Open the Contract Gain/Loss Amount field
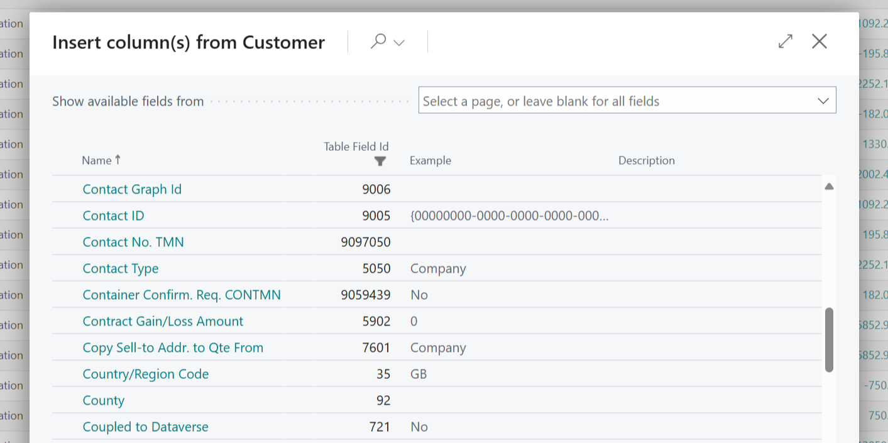 tap(163, 321)
